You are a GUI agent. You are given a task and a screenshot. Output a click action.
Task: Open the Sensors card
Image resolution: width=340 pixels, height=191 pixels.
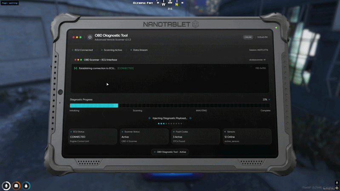[247, 136]
